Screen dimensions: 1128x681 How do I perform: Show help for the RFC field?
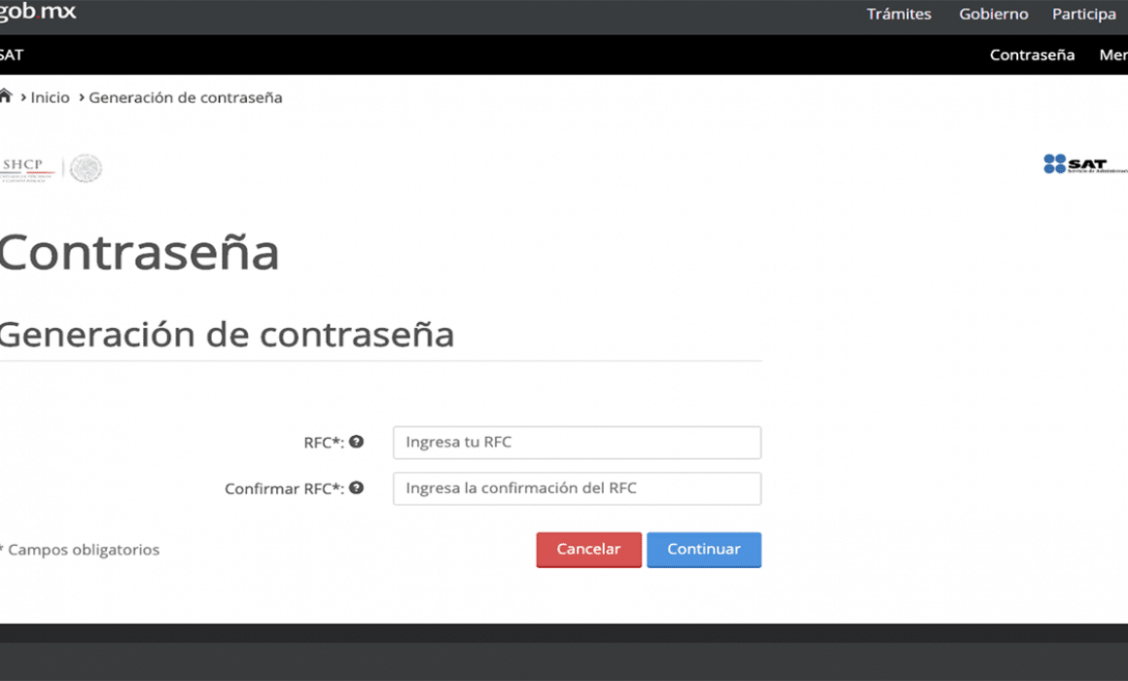pos(357,442)
